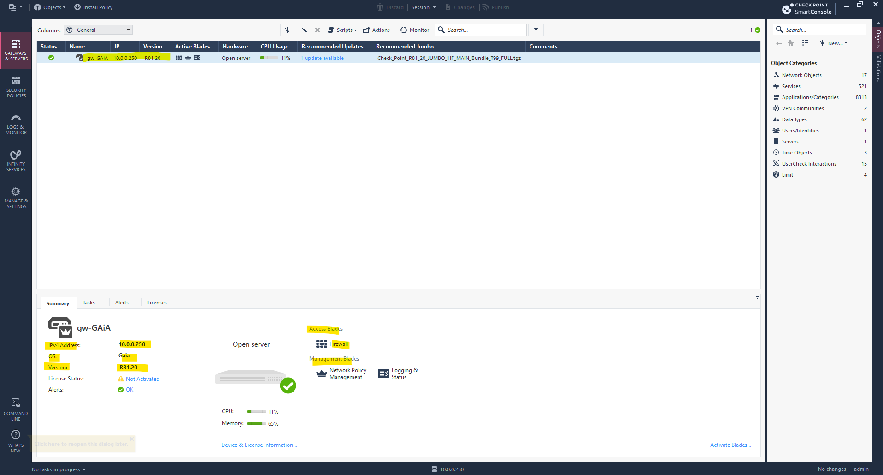
Task: Switch to Licenses tab
Action: [x=157, y=303]
